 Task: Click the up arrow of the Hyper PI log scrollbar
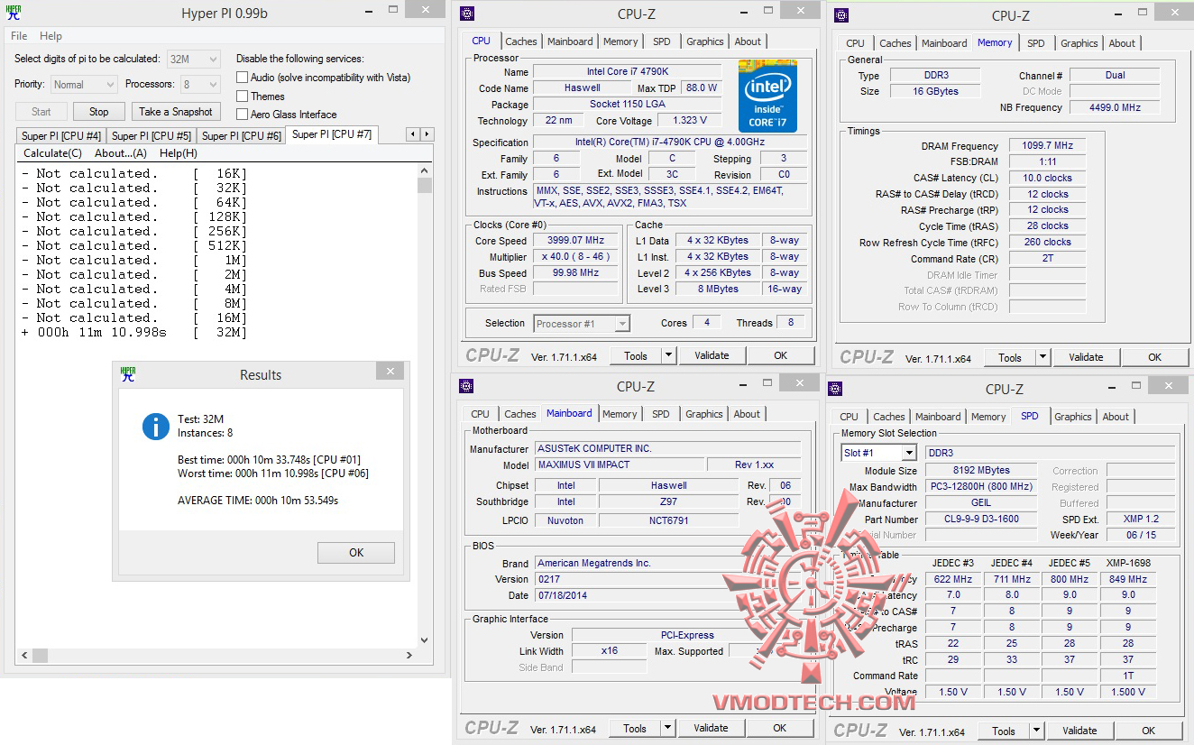pyautogui.click(x=425, y=170)
